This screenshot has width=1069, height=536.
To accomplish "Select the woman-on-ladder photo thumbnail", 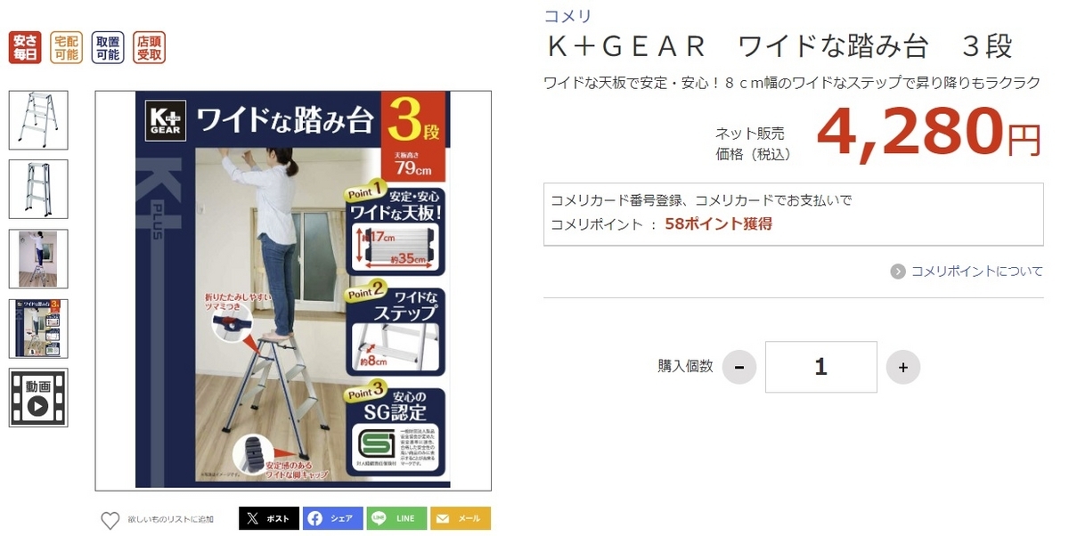I will tap(38, 259).
